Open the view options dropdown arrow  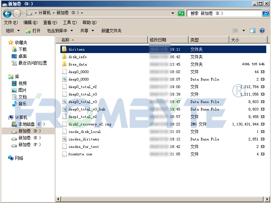[x=244, y=31]
